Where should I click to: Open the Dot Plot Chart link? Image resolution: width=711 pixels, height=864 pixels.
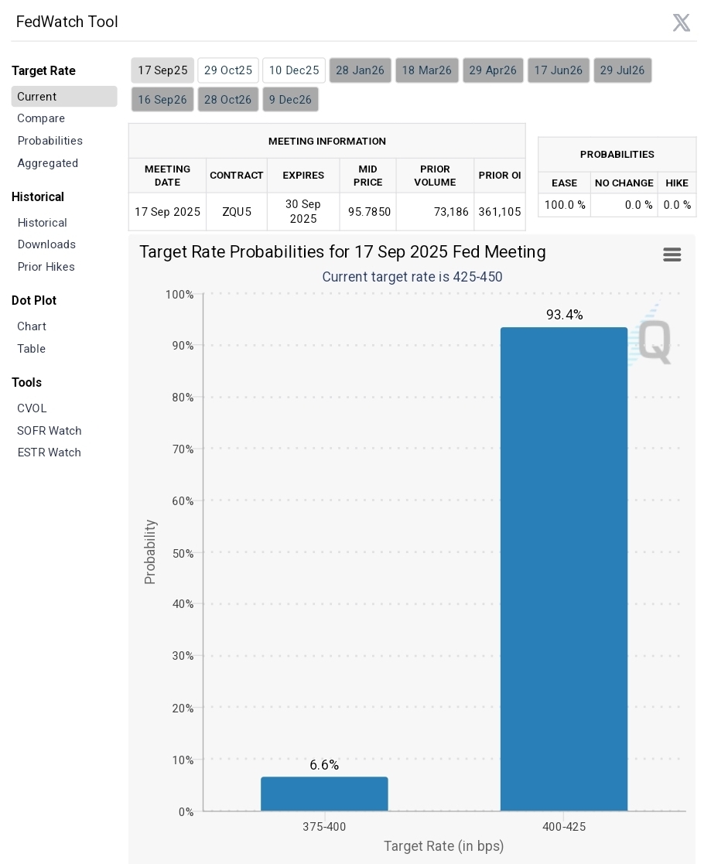point(32,326)
